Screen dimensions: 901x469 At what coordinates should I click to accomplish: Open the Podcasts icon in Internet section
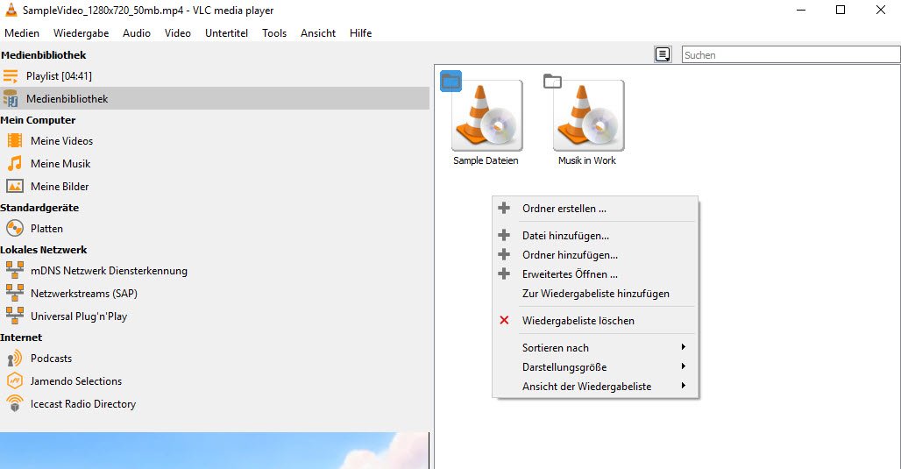tap(14, 359)
